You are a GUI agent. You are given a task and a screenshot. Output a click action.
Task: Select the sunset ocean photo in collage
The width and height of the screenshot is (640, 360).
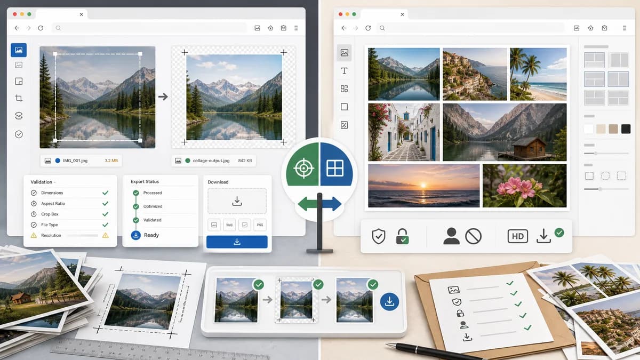424,185
